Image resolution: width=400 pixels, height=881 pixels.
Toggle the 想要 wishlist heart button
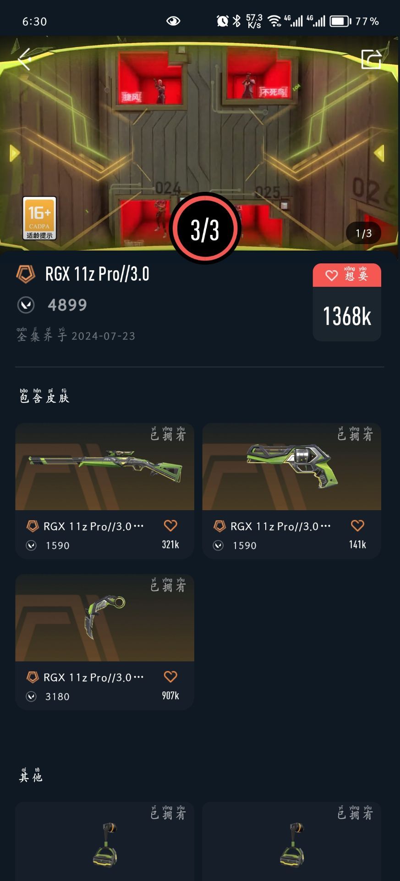(x=347, y=275)
